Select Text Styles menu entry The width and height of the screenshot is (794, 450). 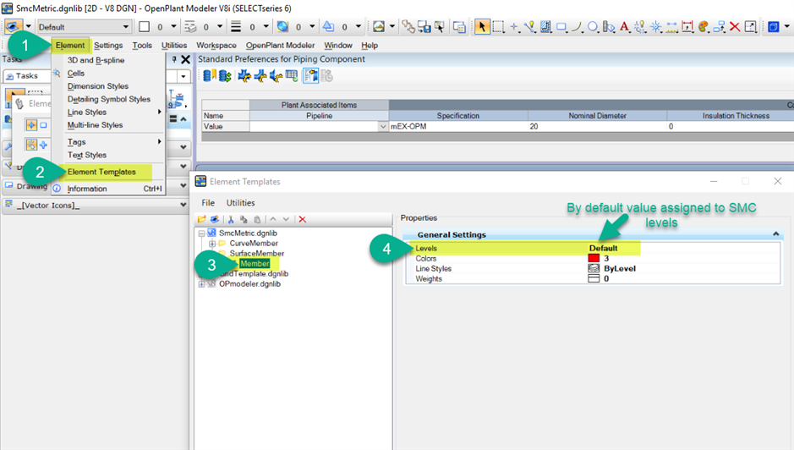pyautogui.click(x=86, y=155)
